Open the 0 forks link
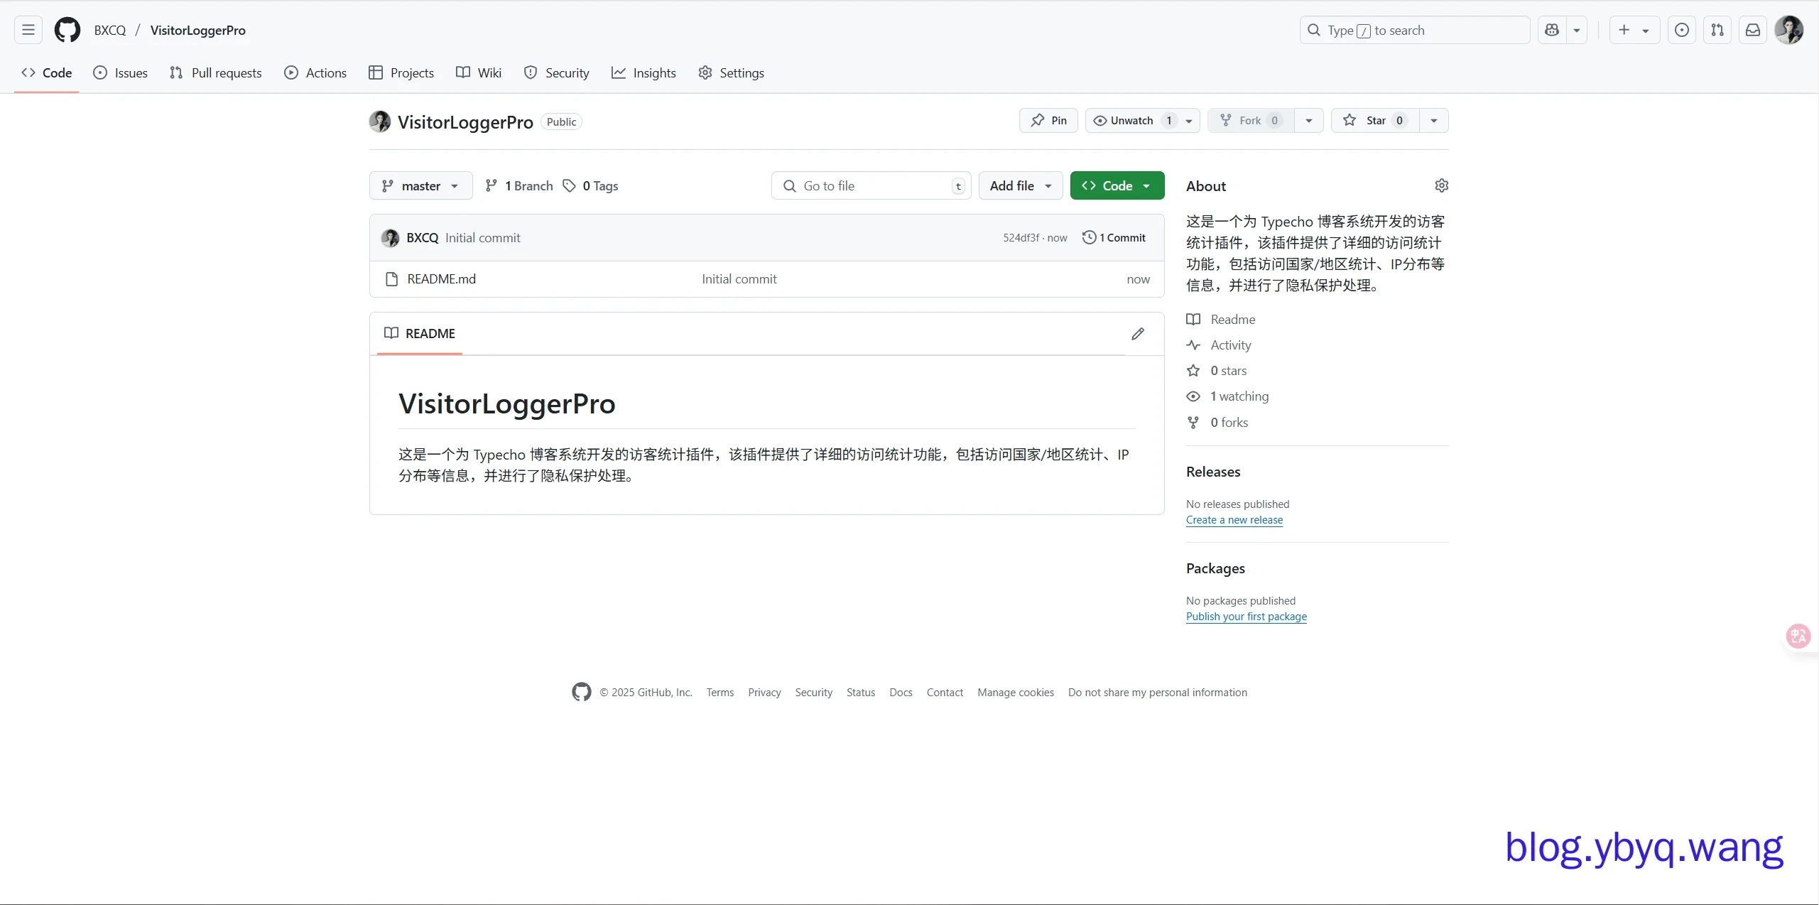 click(x=1217, y=422)
